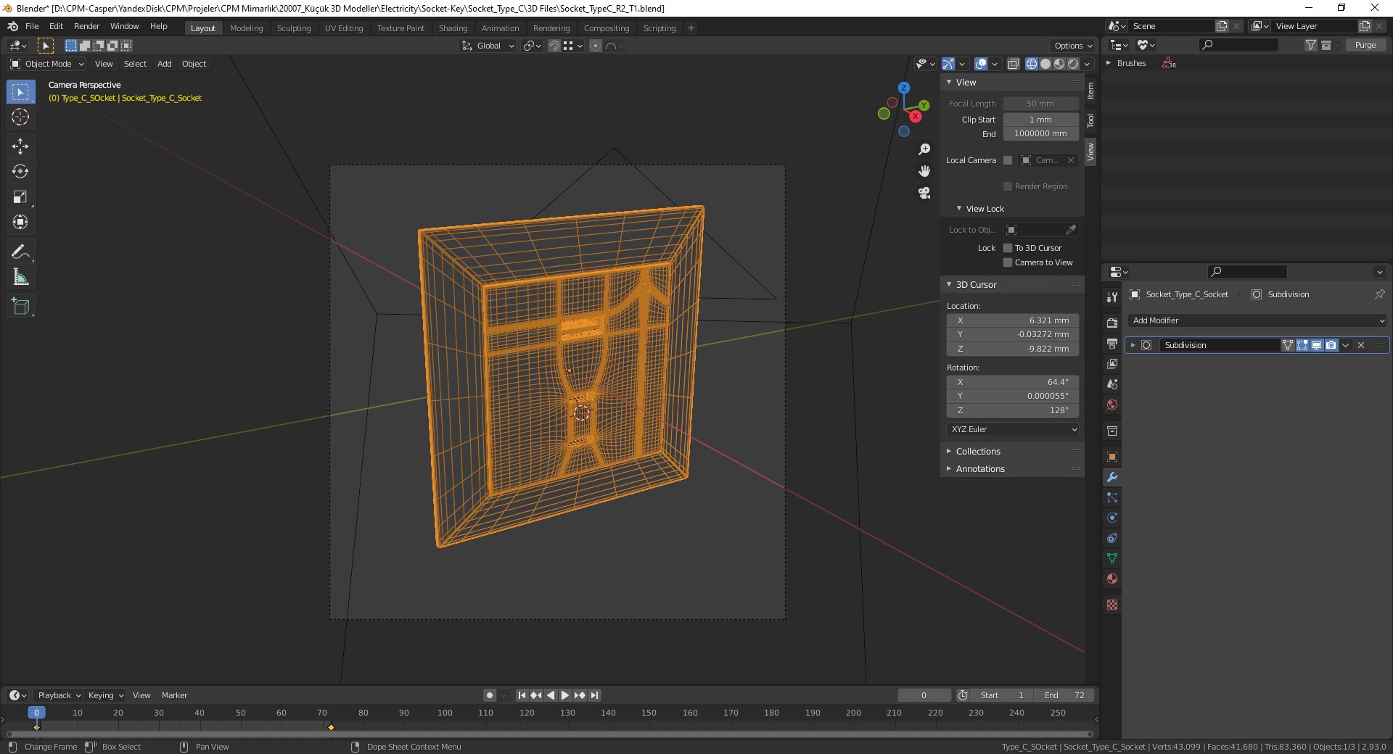
Task: Open the Object Mode dropdown
Action: pos(47,64)
